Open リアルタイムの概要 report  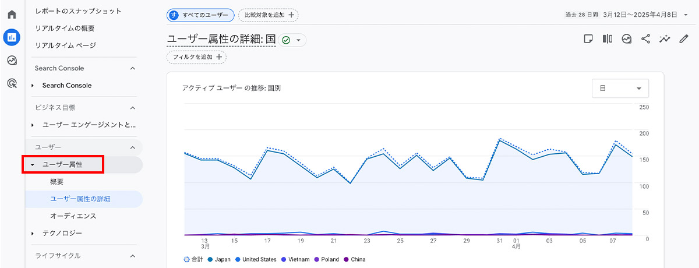[65, 28]
